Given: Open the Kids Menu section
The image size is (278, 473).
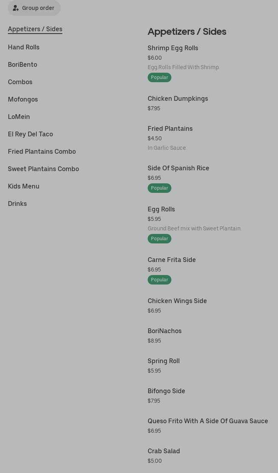Looking at the screenshot, I should 24,187.
